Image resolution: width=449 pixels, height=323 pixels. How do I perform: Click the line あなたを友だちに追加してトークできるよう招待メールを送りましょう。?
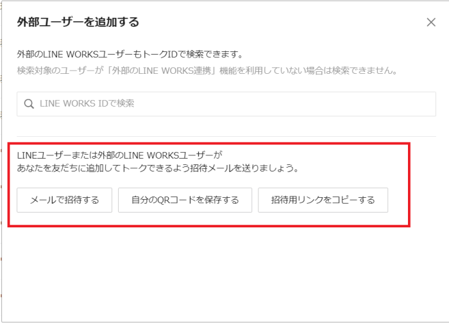tap(158, 168)
